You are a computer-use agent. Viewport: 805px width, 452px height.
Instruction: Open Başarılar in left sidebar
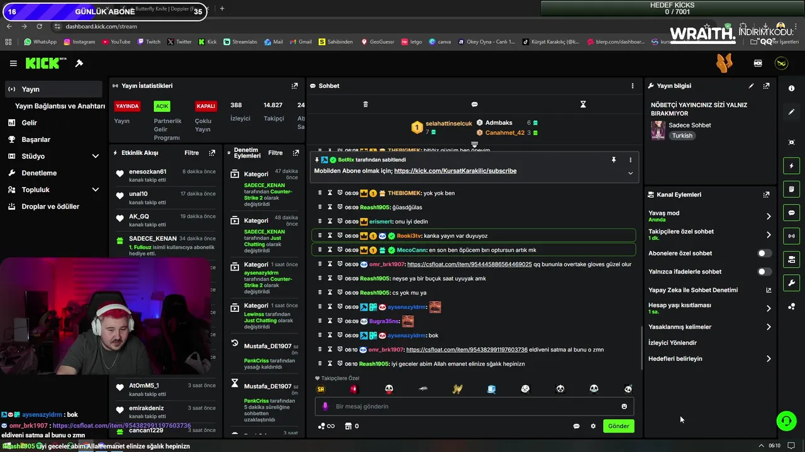(x=53, y=139)
